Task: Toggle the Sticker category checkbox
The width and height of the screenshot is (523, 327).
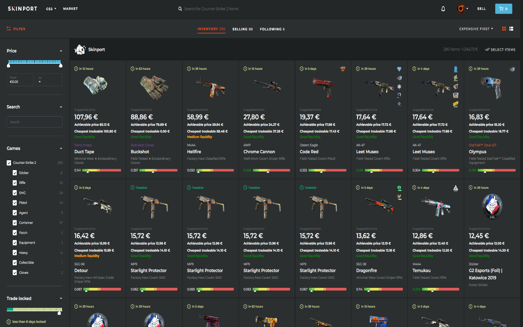Action: (x=15, y=173)
